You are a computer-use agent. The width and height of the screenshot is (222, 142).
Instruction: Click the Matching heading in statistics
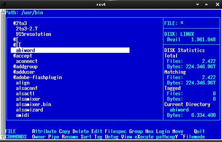(175, 72)
